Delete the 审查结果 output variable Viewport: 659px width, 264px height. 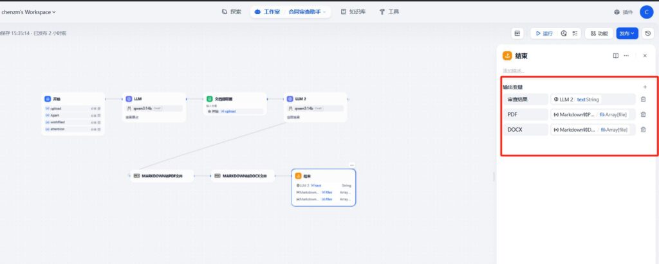coord(643,100)
